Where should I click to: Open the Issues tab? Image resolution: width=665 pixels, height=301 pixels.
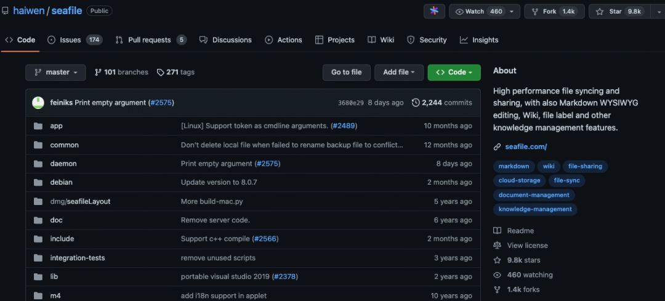coord(75,40)
